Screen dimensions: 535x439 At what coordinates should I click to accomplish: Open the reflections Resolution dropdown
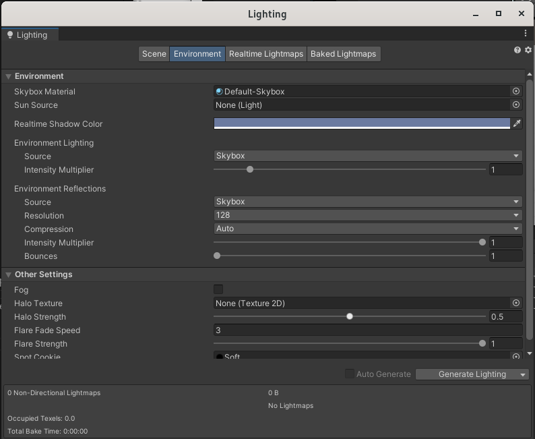368,215
